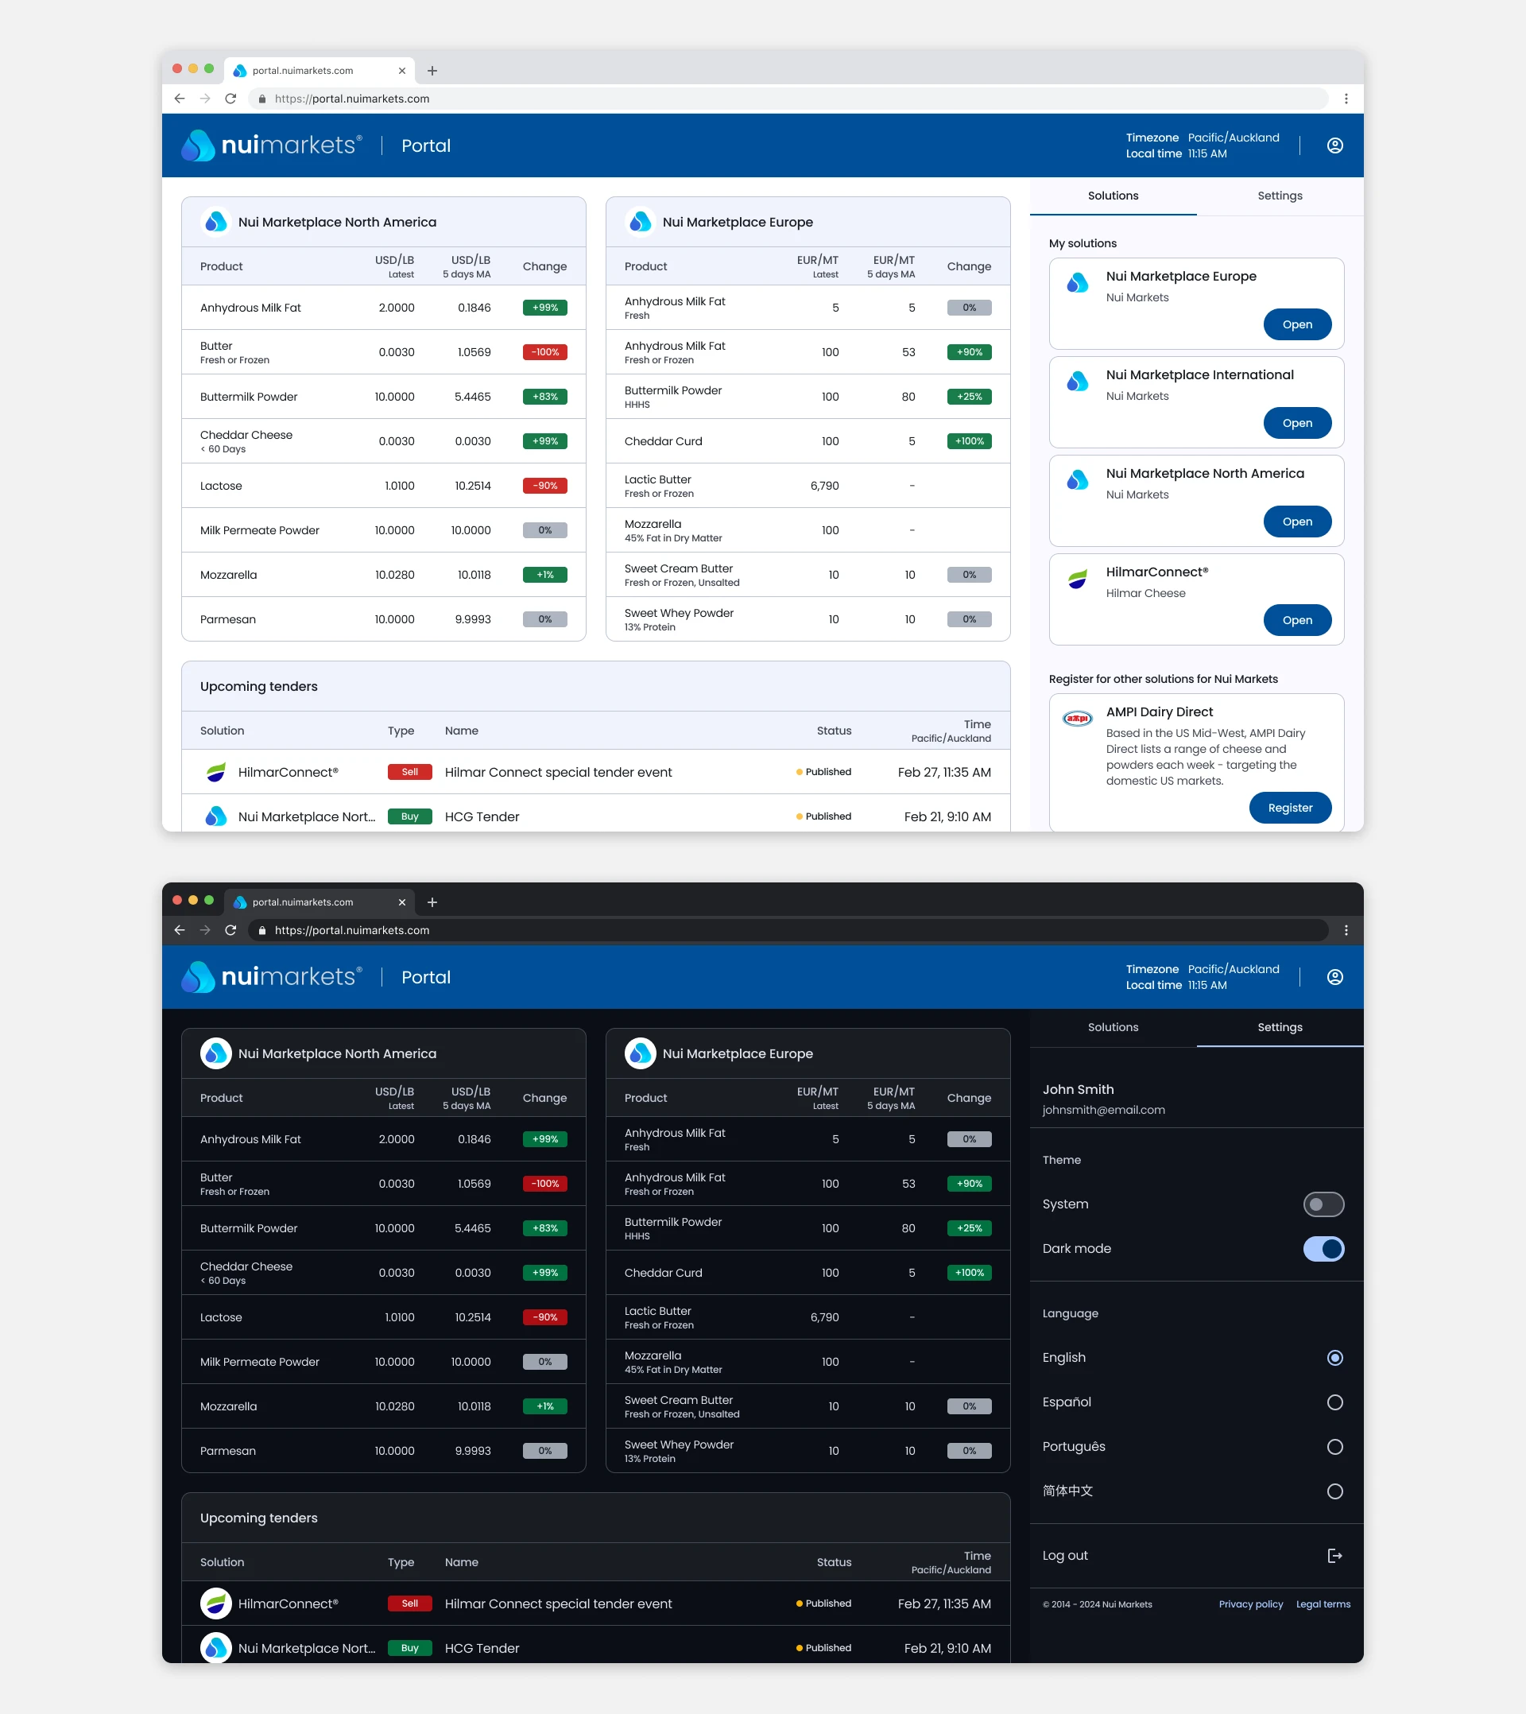
Task: Click the Log out exit icon in dark settings
Action: pos(1334,1556)
